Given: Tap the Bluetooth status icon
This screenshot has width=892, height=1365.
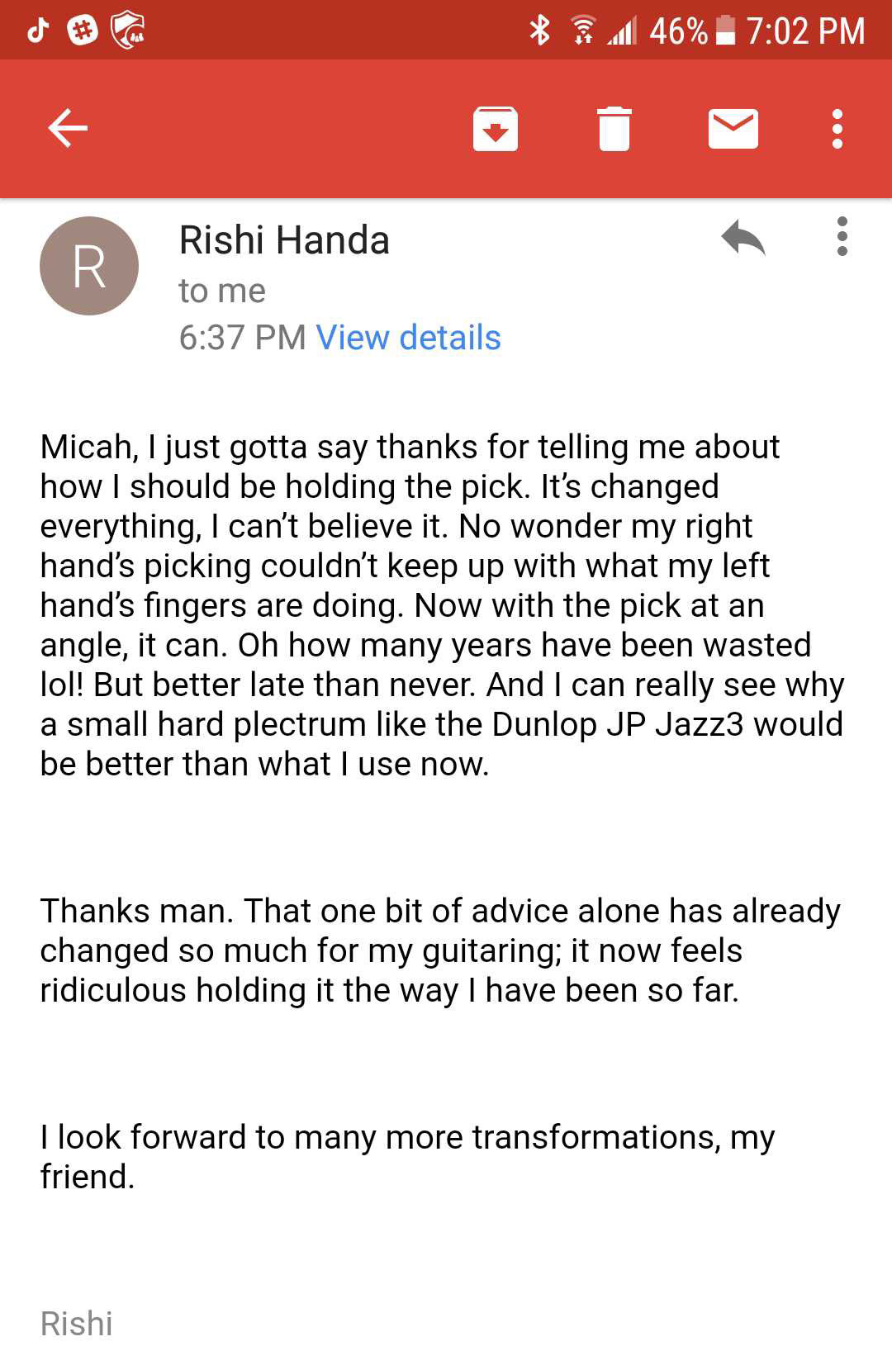Looking at the screenshot, I should [539, 31].
